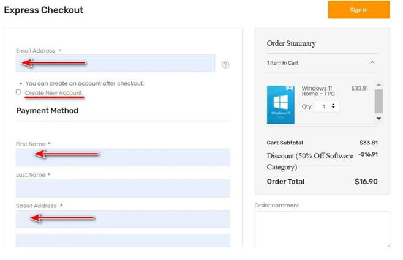Screen dimensions: 403x260
Task: Click inside the Order comment text area
Action: click(x=322, y=229)
